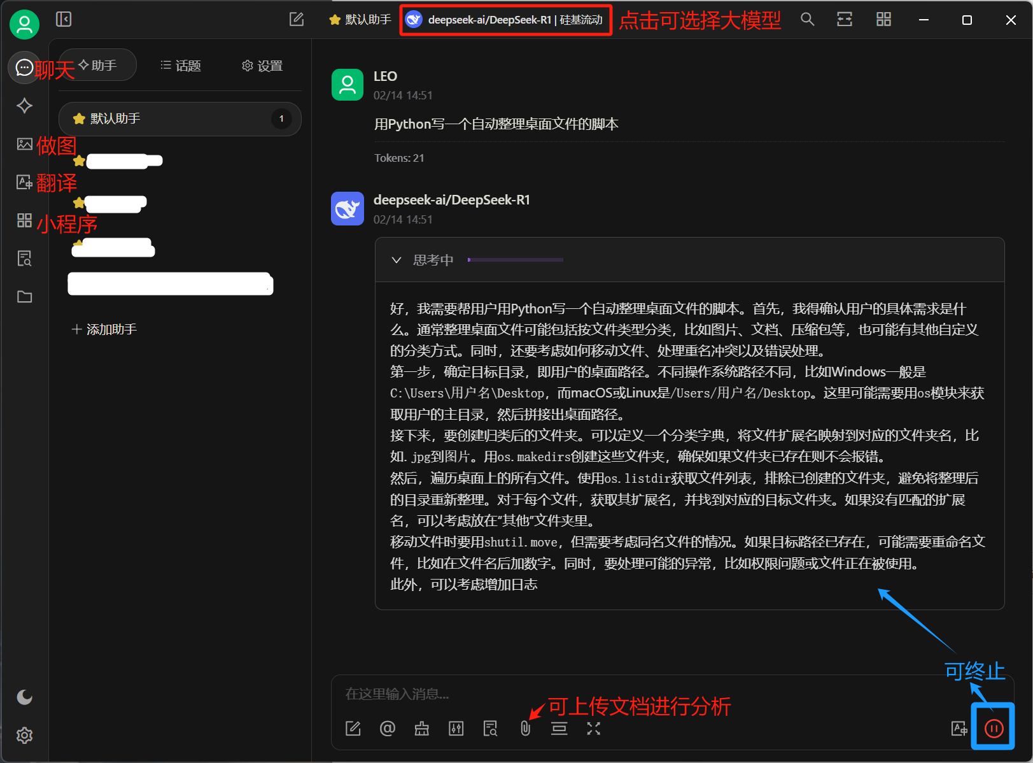Image resolution: width=1033 pixels, height=763 pixels.
Task: Toggle dark theme with the moon icon
Action: pos(24,697)
